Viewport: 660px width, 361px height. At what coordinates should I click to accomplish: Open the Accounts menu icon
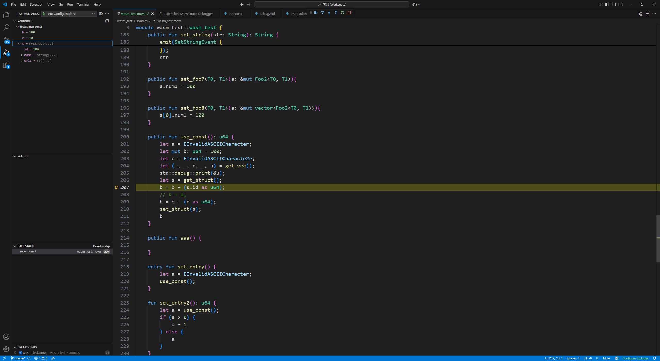pos(6,337)
